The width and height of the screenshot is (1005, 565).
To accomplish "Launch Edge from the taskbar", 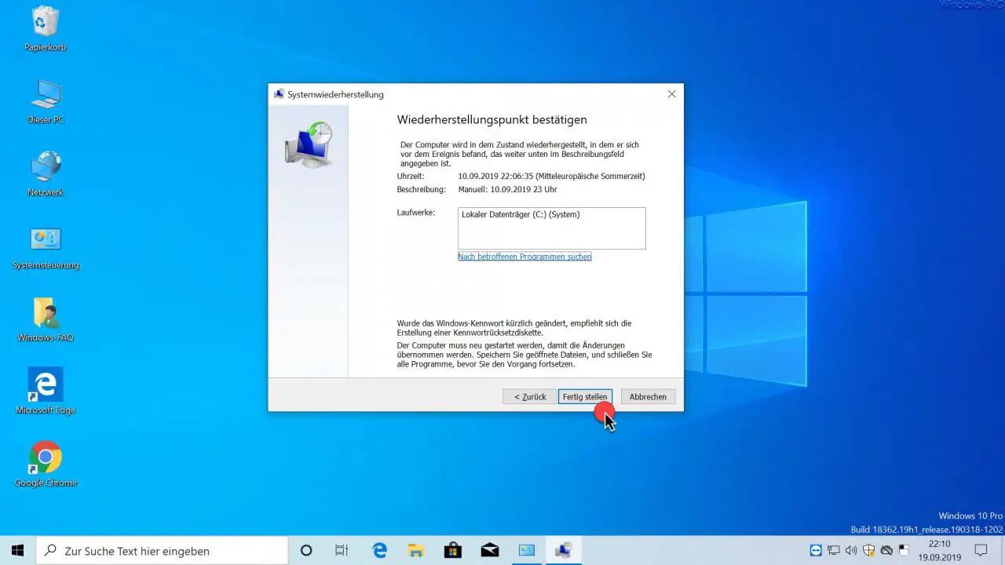I will [380, 551].
